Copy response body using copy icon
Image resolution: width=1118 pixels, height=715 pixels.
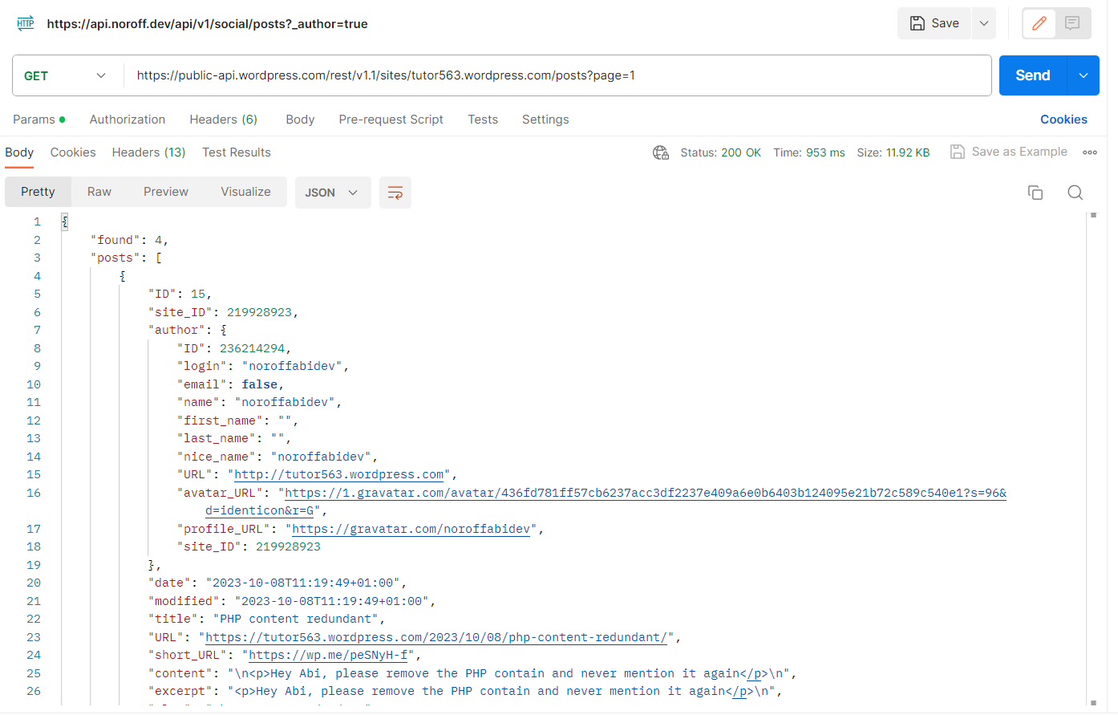tap(1035, 193)
